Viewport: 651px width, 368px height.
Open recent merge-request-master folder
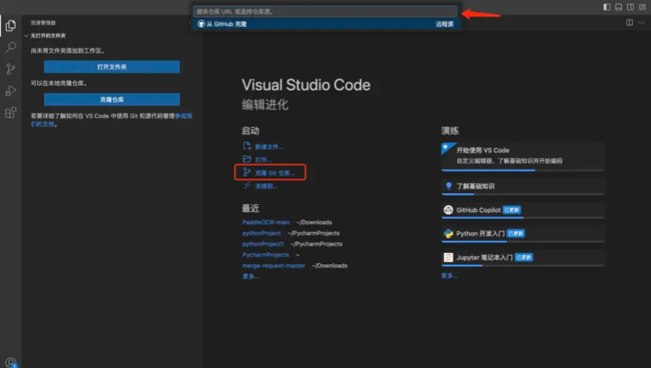pyautogui.click(x=274, y=265)
